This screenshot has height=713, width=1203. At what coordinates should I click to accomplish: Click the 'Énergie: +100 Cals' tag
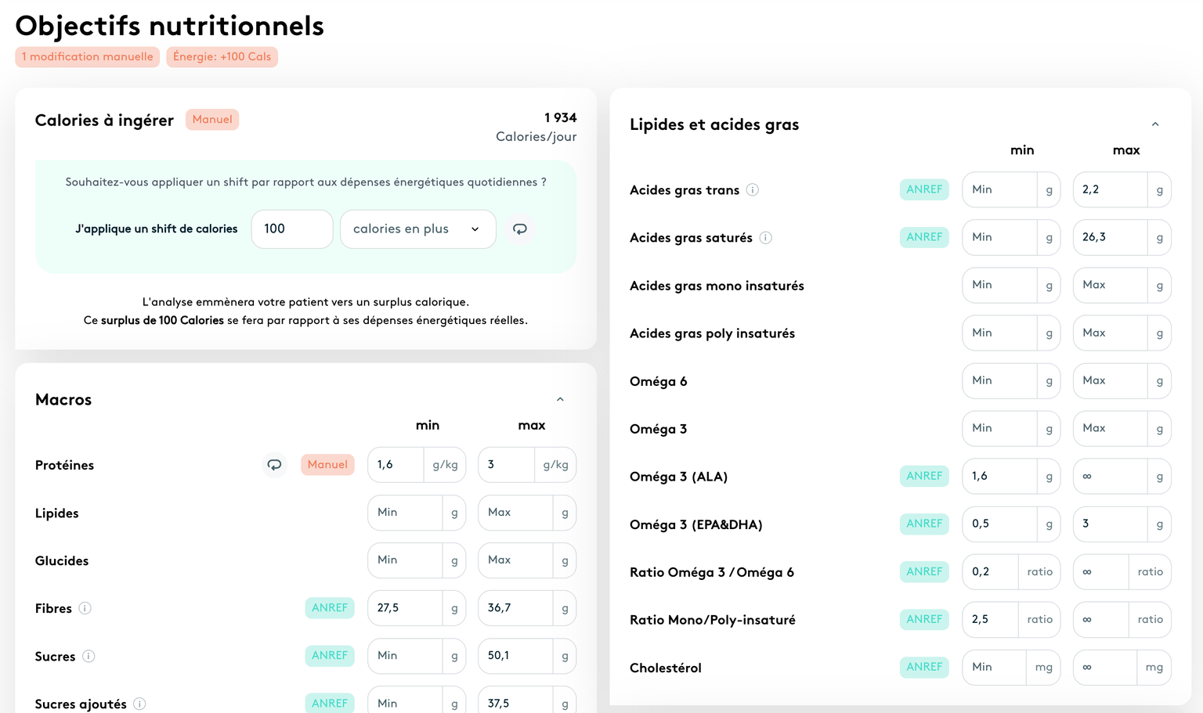[x=222, y=57]
